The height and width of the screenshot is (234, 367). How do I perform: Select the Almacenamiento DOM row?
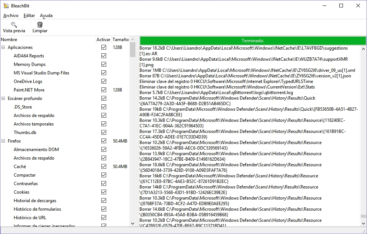coord(65,150)
